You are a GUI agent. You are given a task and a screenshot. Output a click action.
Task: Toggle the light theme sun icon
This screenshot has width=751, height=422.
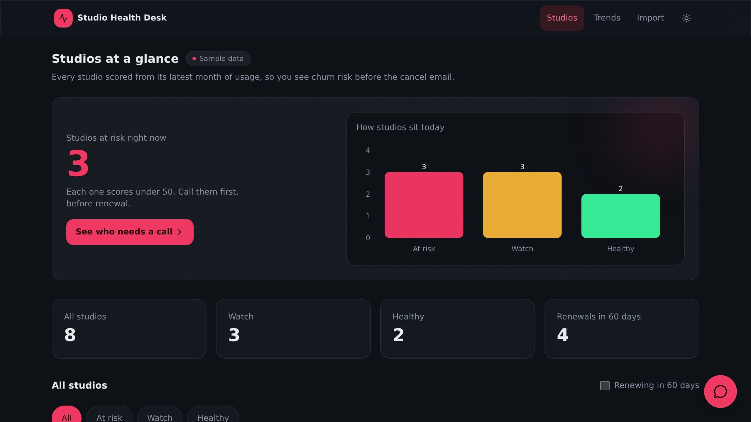pyautogui.click(x=686, y=18)
